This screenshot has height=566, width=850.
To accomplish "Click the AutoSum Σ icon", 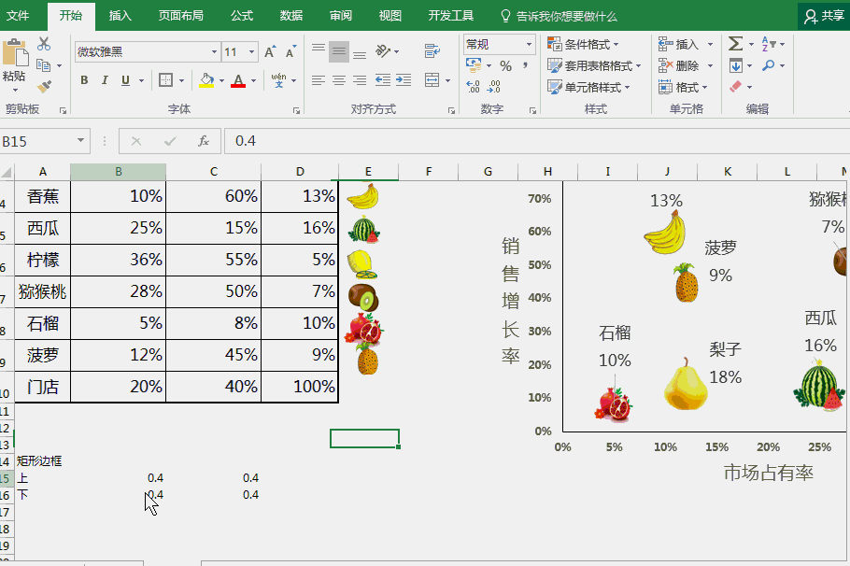I will click(x=736, y=43).
